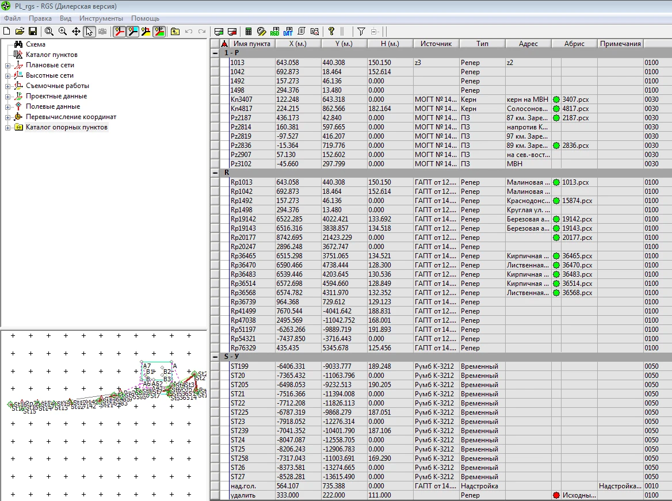Collapse the 'S - У' group

[x=215, y=357]
